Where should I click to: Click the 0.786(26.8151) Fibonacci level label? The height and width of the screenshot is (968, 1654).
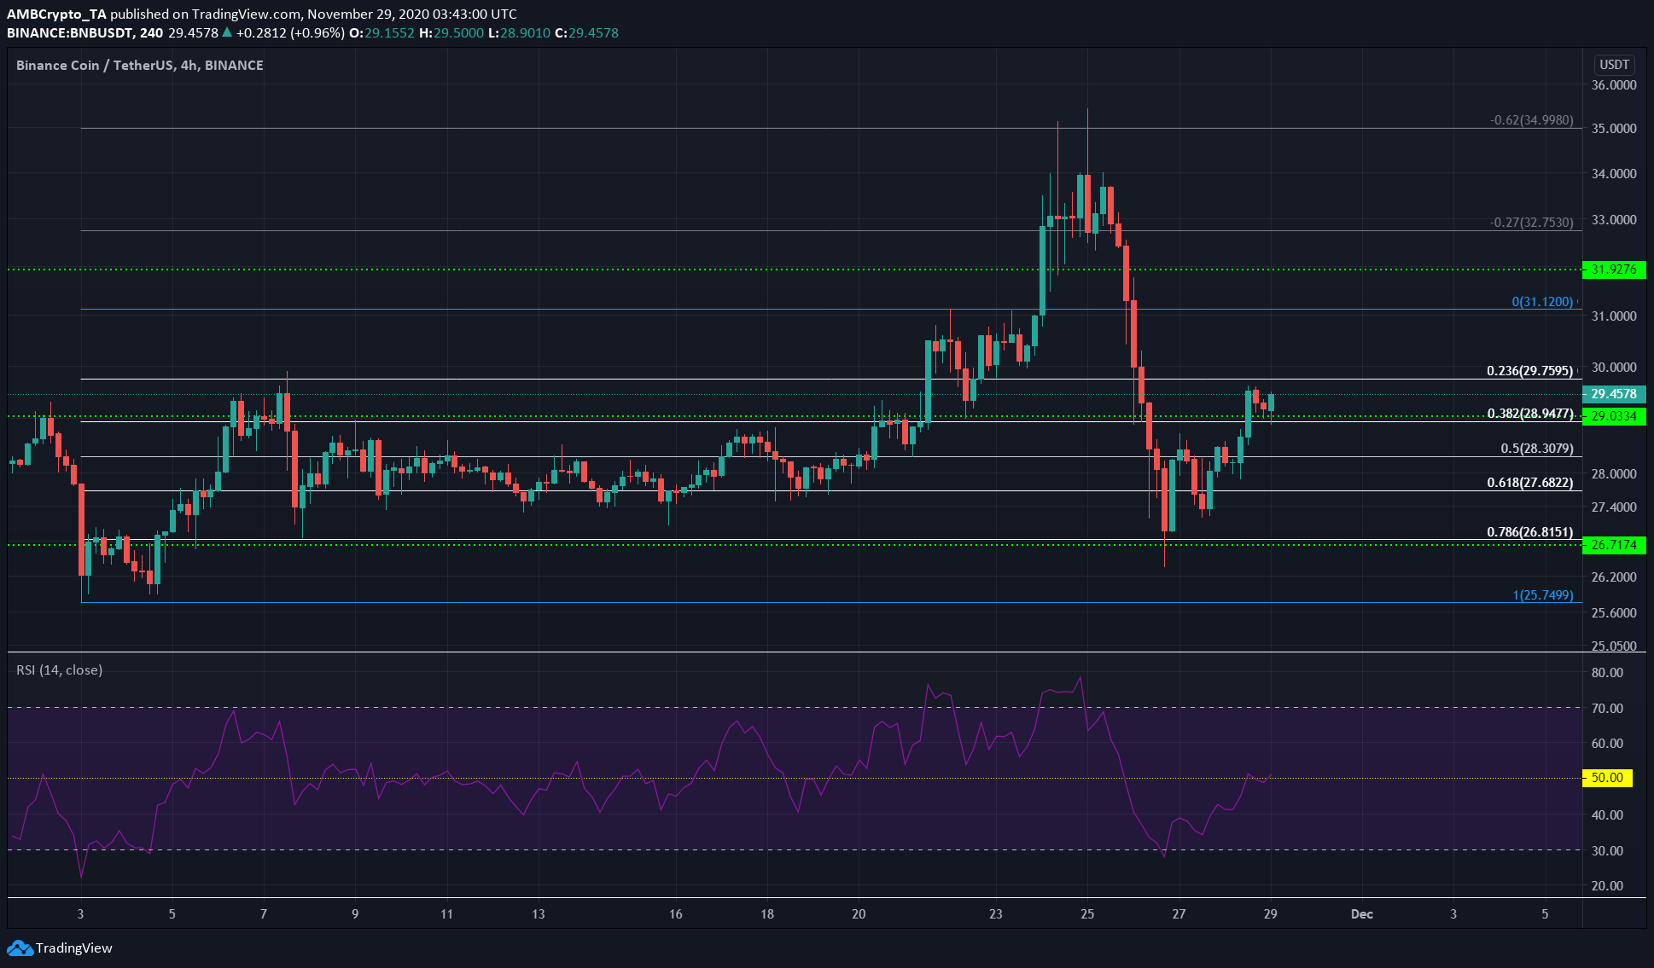tap(1530, 532)
